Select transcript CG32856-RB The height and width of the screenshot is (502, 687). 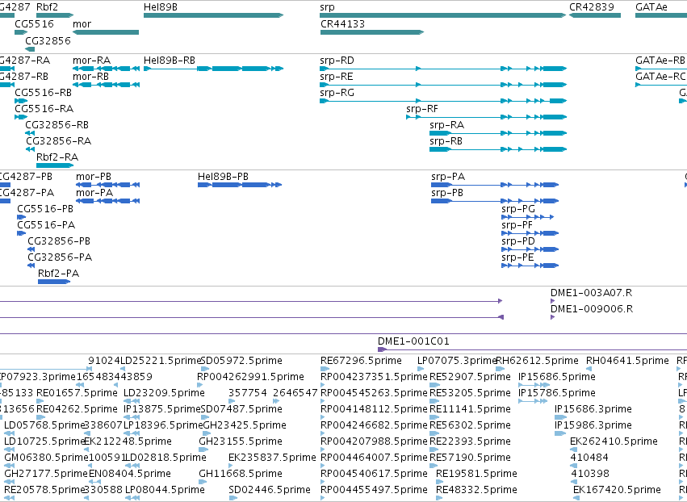(30, 133)
